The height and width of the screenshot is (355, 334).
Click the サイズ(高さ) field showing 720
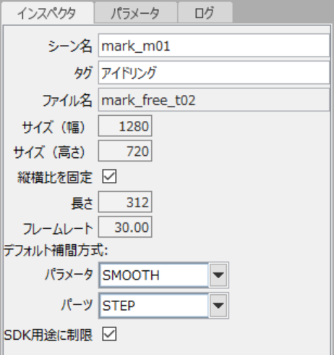(125, 151)
